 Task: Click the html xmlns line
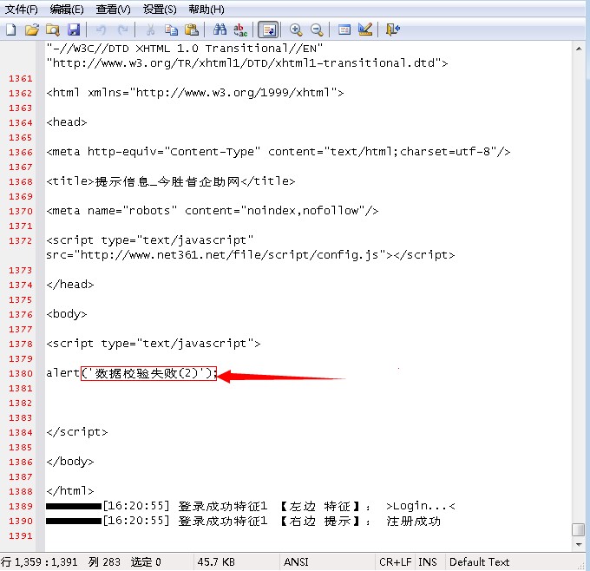pos(195,93)
